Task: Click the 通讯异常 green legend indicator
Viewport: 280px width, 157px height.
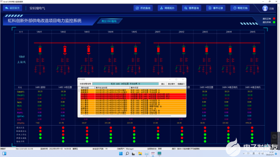Action: [274, 22]
